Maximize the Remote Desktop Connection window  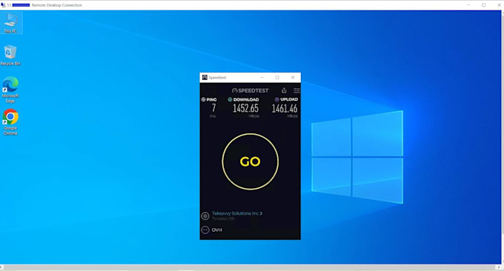pyautogui.click(x=483, y=5)
